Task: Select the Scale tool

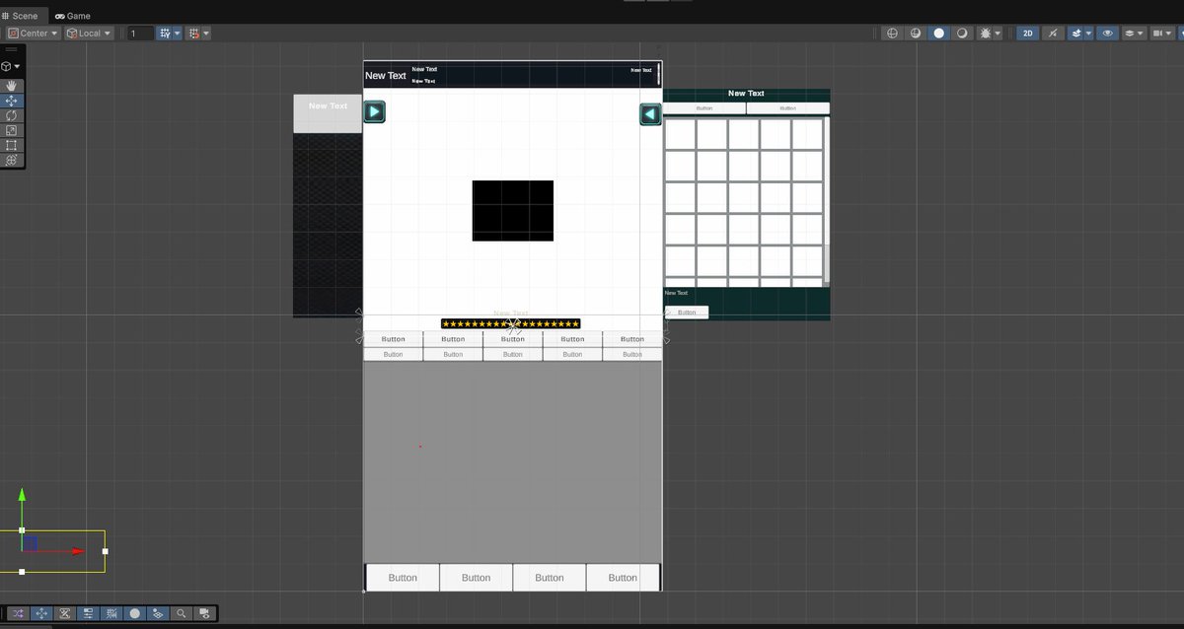Action: [12, 130]
